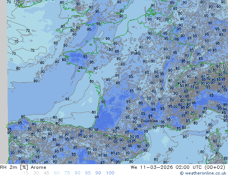Click the date 'We 11-03-2026 02:00 UTC (00+02)'

[x=178, y=167]
